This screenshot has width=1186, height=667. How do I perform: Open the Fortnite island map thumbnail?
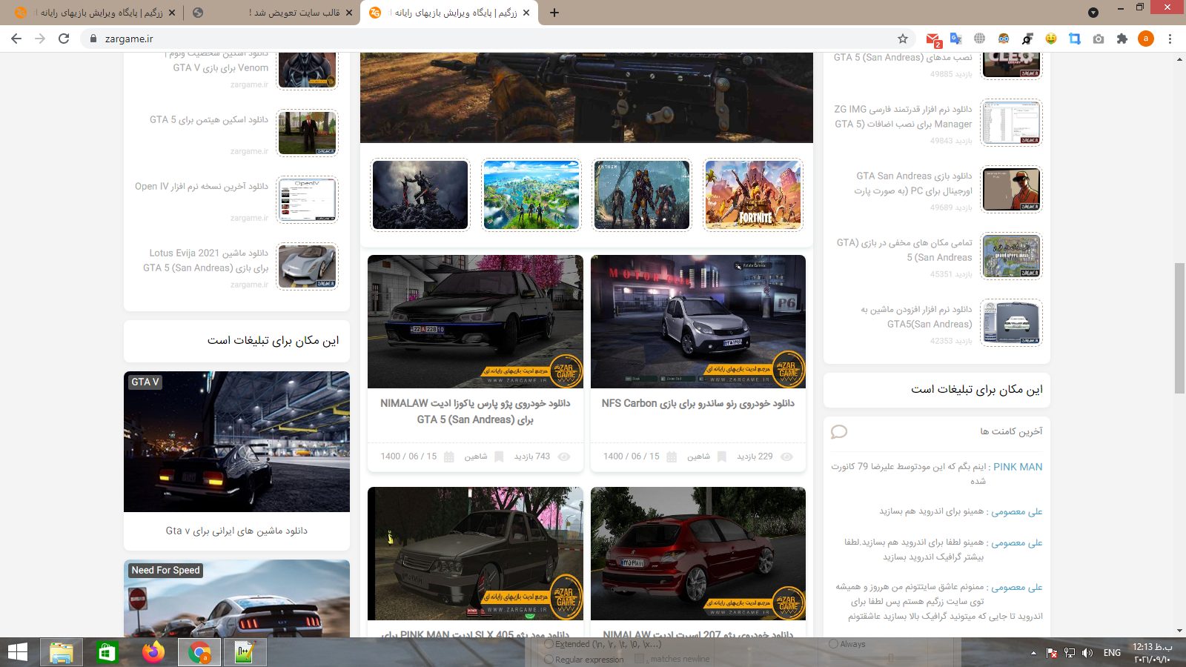(x=531, y=194)
